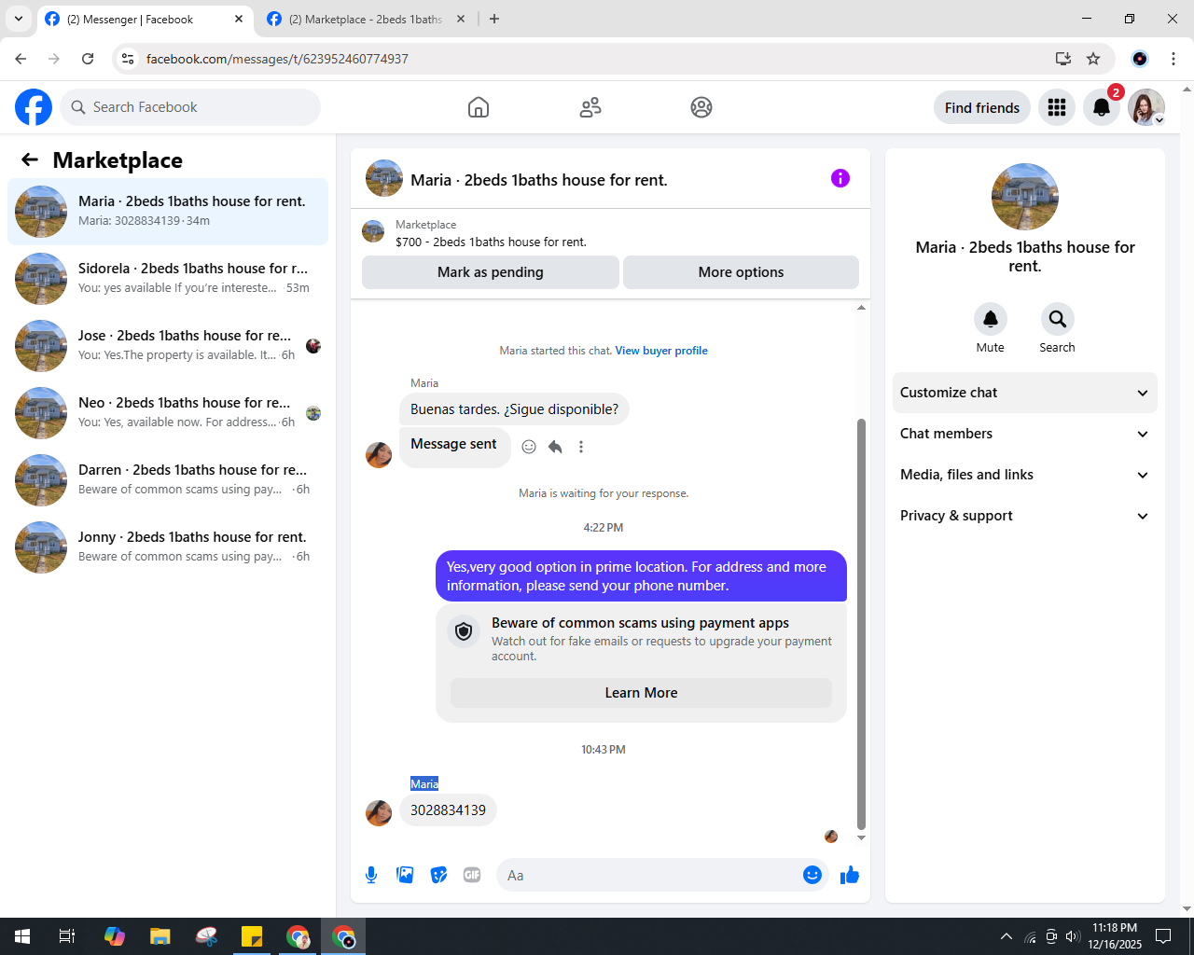The height and width of the screenshot is (955, 1194).
Task: Open the Friends icon in top navigation
Action: (590, 107)
